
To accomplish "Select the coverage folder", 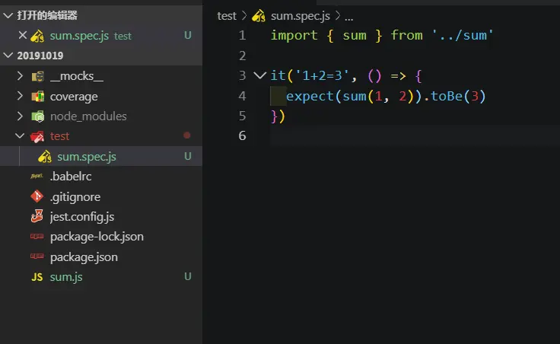I will pos(74,97).
